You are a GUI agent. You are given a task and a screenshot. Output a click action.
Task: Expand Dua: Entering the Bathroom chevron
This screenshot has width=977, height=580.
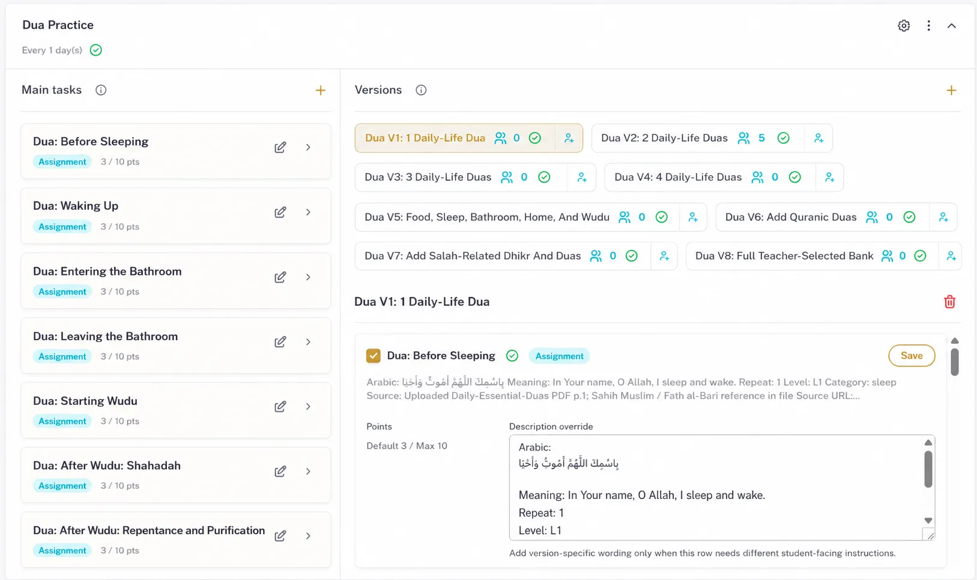308,277
